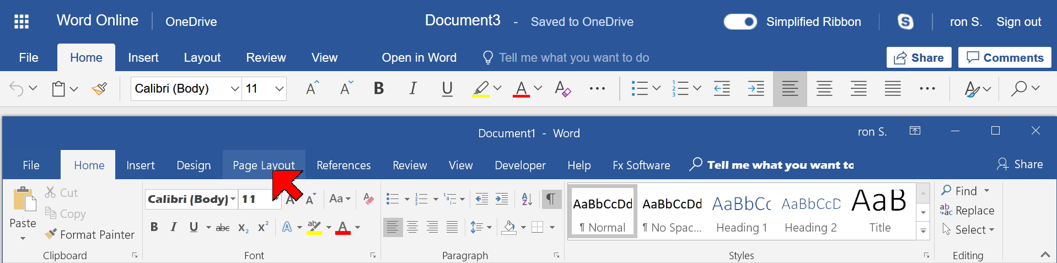Click Sign out in Word Online
1057x263 pixels.
click(x=1018, y=22)
